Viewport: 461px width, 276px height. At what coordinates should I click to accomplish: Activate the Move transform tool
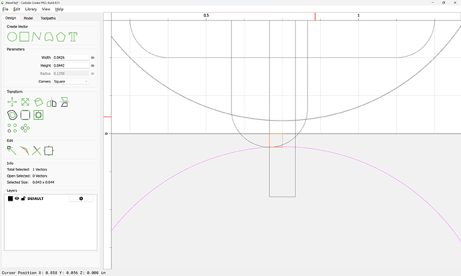12,102
